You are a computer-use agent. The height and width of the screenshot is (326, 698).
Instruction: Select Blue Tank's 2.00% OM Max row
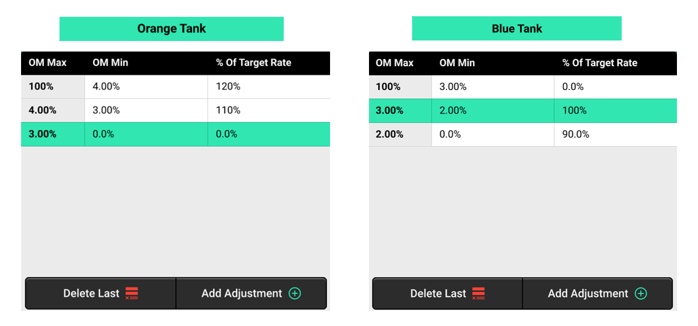pyautogui.click(x=390, y=135)
